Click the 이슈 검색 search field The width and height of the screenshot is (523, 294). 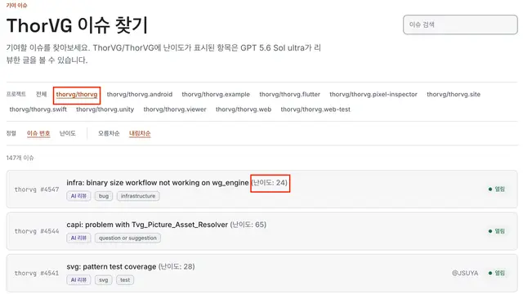click(460, 24)
